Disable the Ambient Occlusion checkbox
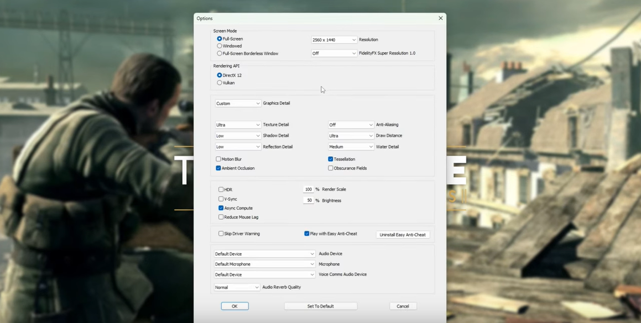 [218, 168]
